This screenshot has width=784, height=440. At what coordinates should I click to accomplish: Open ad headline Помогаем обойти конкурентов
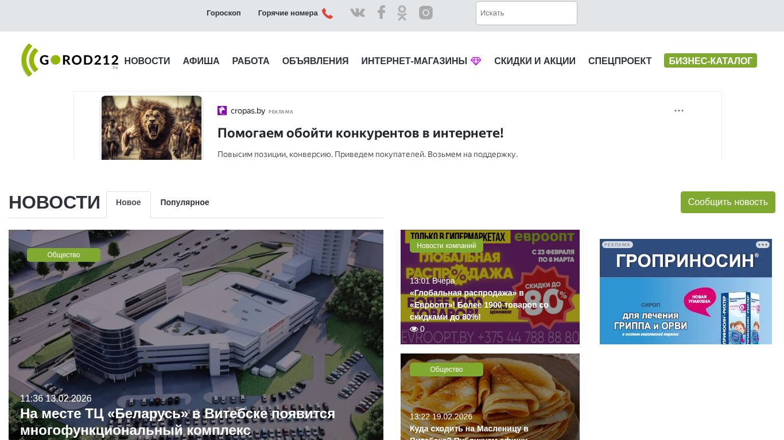pyautogui.click(x=360, y=133)
